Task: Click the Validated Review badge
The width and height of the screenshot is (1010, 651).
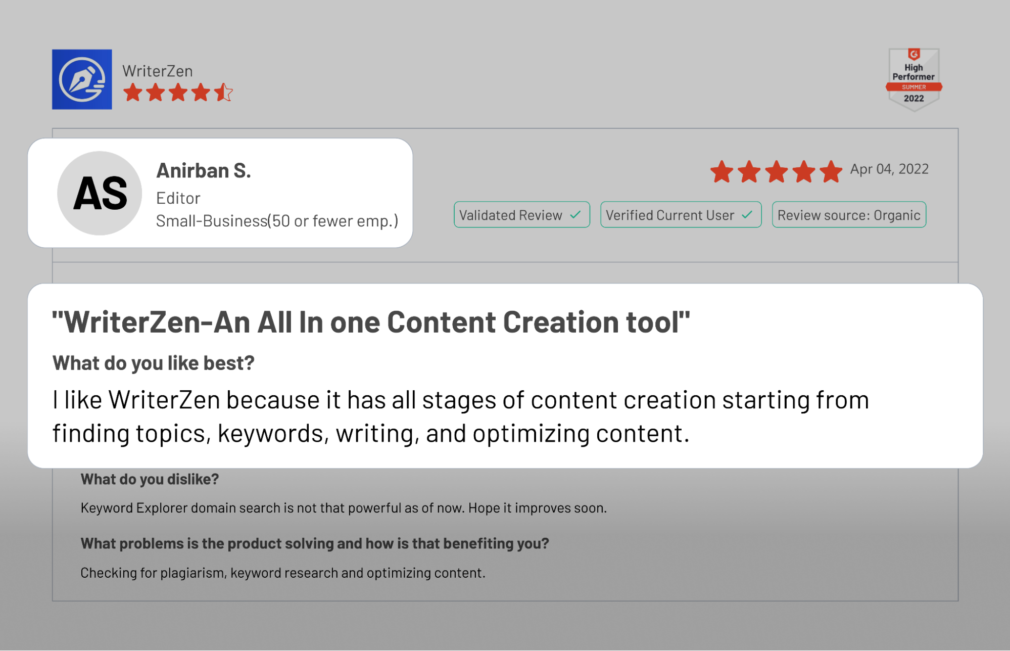Action: tap(521, 215)
